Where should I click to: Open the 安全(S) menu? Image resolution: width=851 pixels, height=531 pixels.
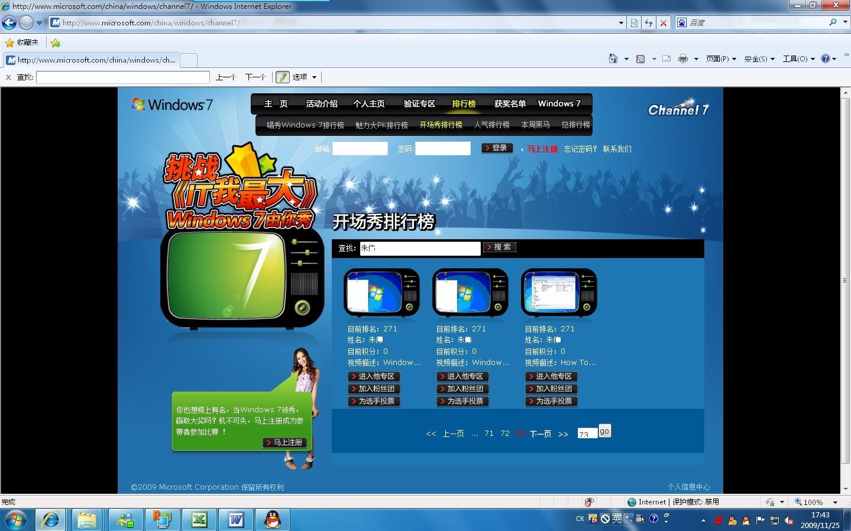point(759,59)
